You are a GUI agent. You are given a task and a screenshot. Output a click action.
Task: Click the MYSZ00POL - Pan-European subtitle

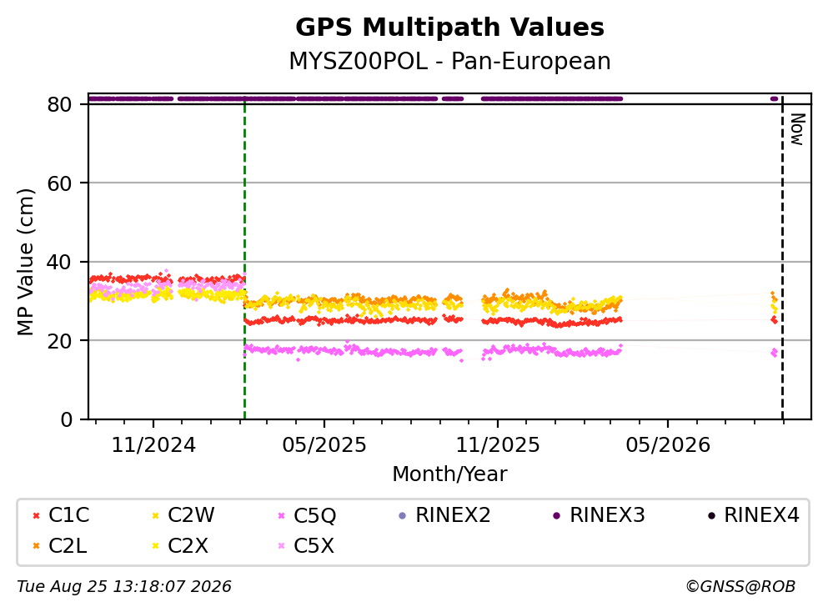[x=450, y=61]
